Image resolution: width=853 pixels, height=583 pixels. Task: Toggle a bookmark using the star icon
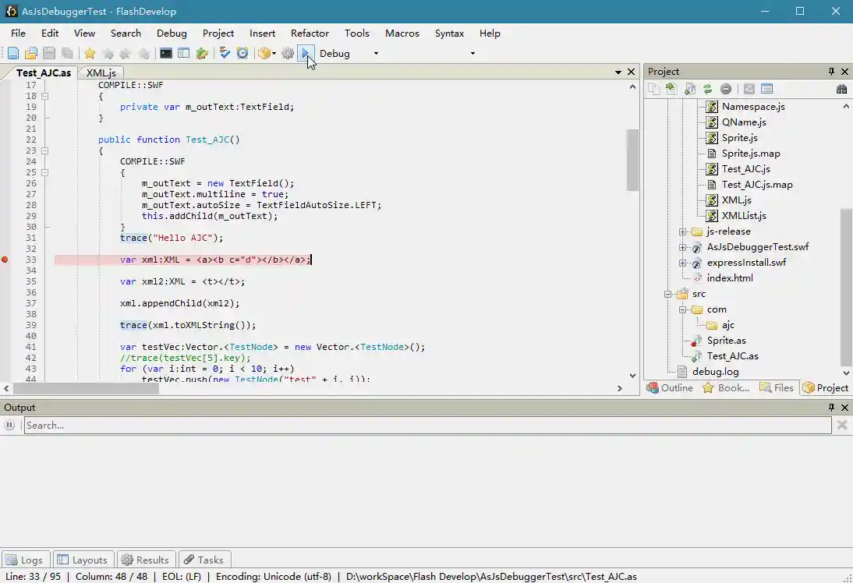[x=88, y=53]
